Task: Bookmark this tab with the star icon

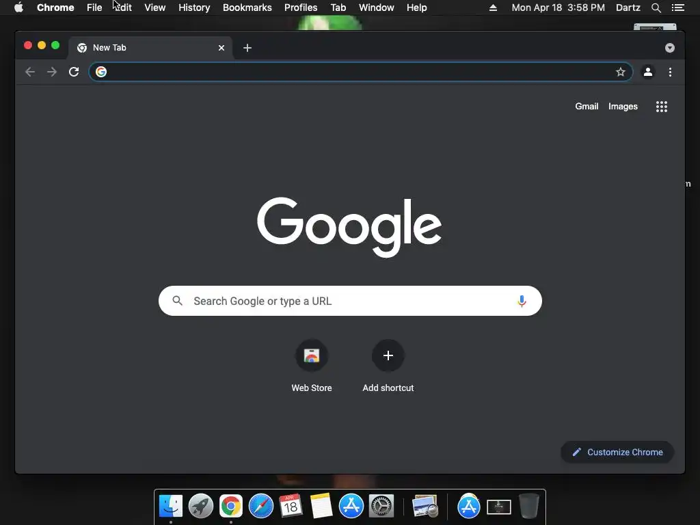Action: point(621,72)
